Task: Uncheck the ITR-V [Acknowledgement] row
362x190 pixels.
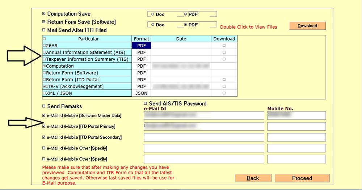Action: 45,86
